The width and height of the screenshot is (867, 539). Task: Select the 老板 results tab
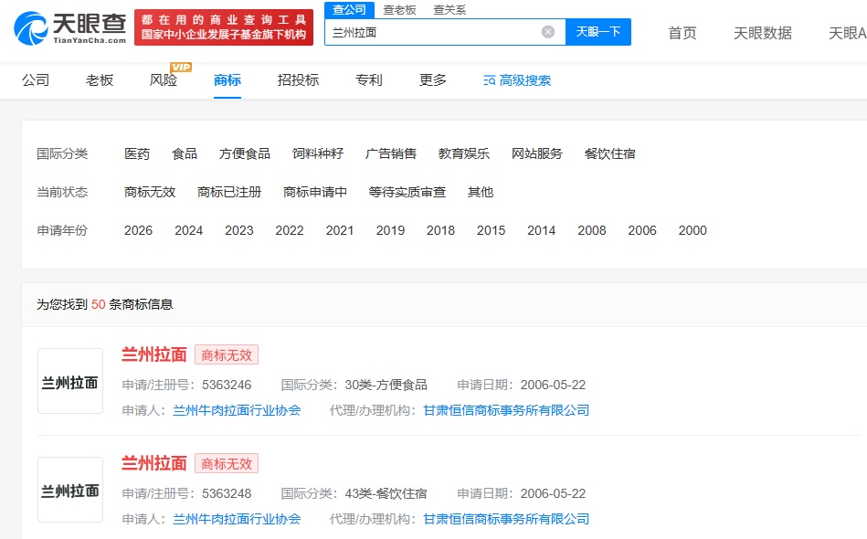pyautogui.click(x=100, y=80)
